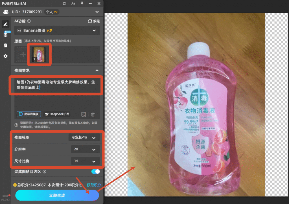This screenshot has width=289, height=204.
Task: Open the Banana修图 V3 function dropdown
Action: pos(57,30)
